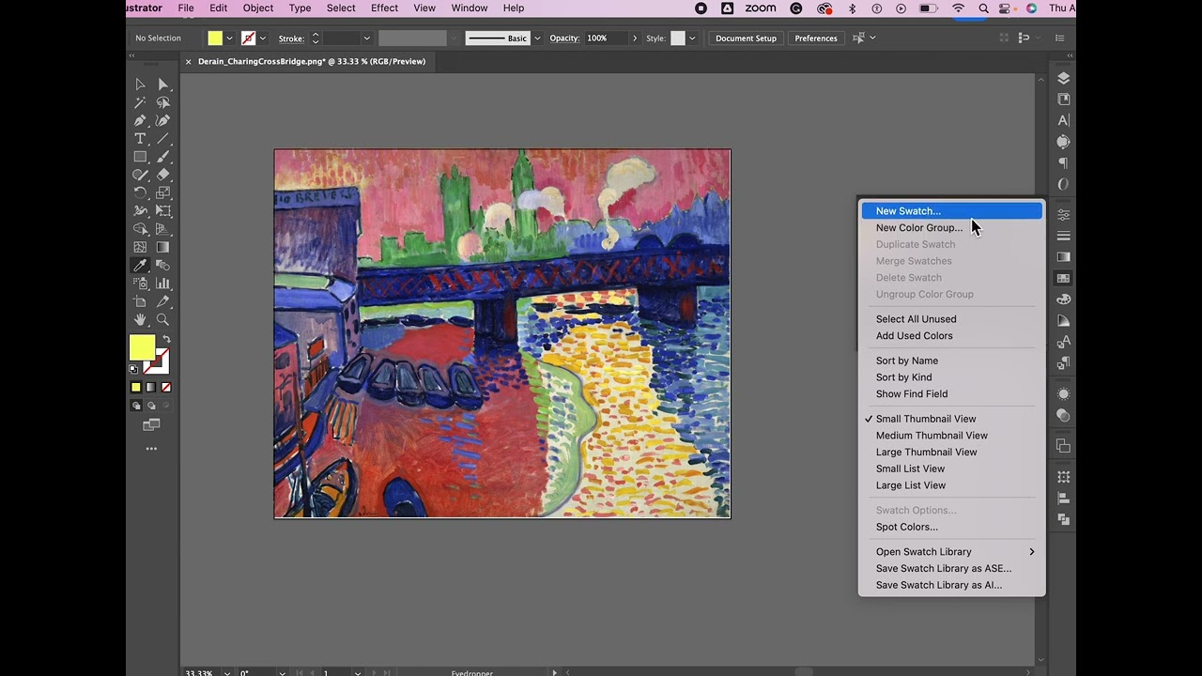Pick the Artboard tool
Screen dimensions: 1202x676
(140, 301)
